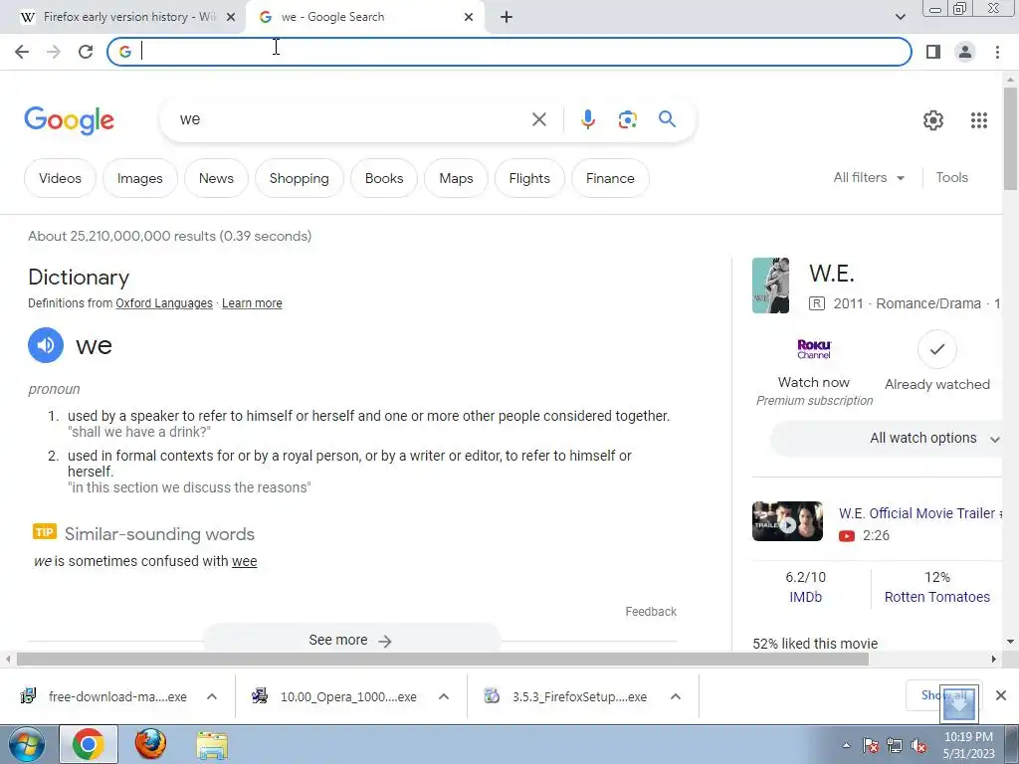The width and height of the screenshot is (1019, 764).
Task: Click in the Chrome address bar
Action: (x=509, y=52)
